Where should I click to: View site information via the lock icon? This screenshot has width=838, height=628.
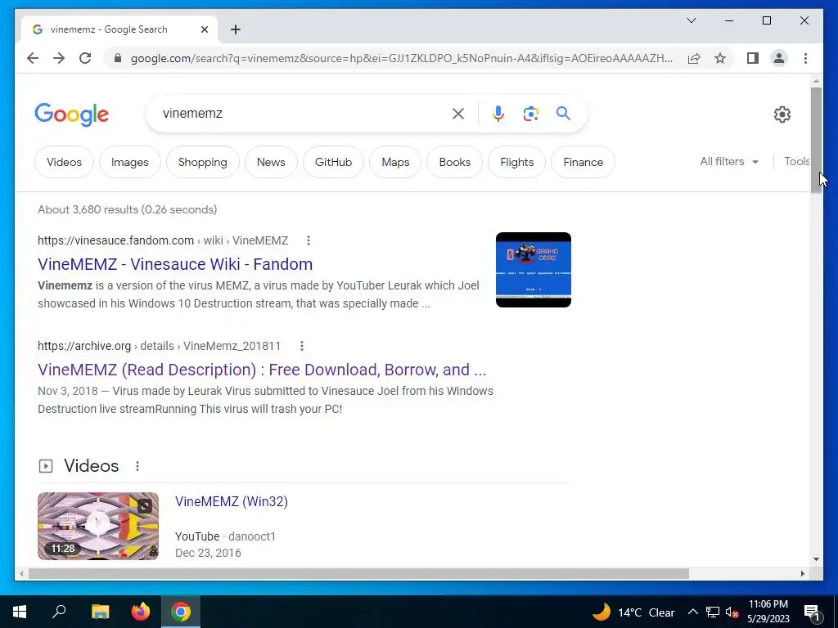tap(118, 58)
